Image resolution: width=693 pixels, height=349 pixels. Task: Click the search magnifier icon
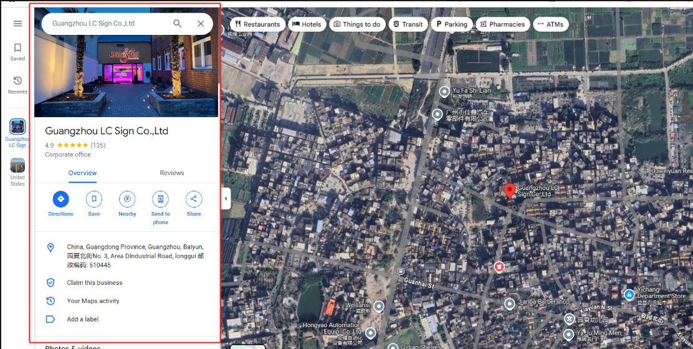(177, 24)
